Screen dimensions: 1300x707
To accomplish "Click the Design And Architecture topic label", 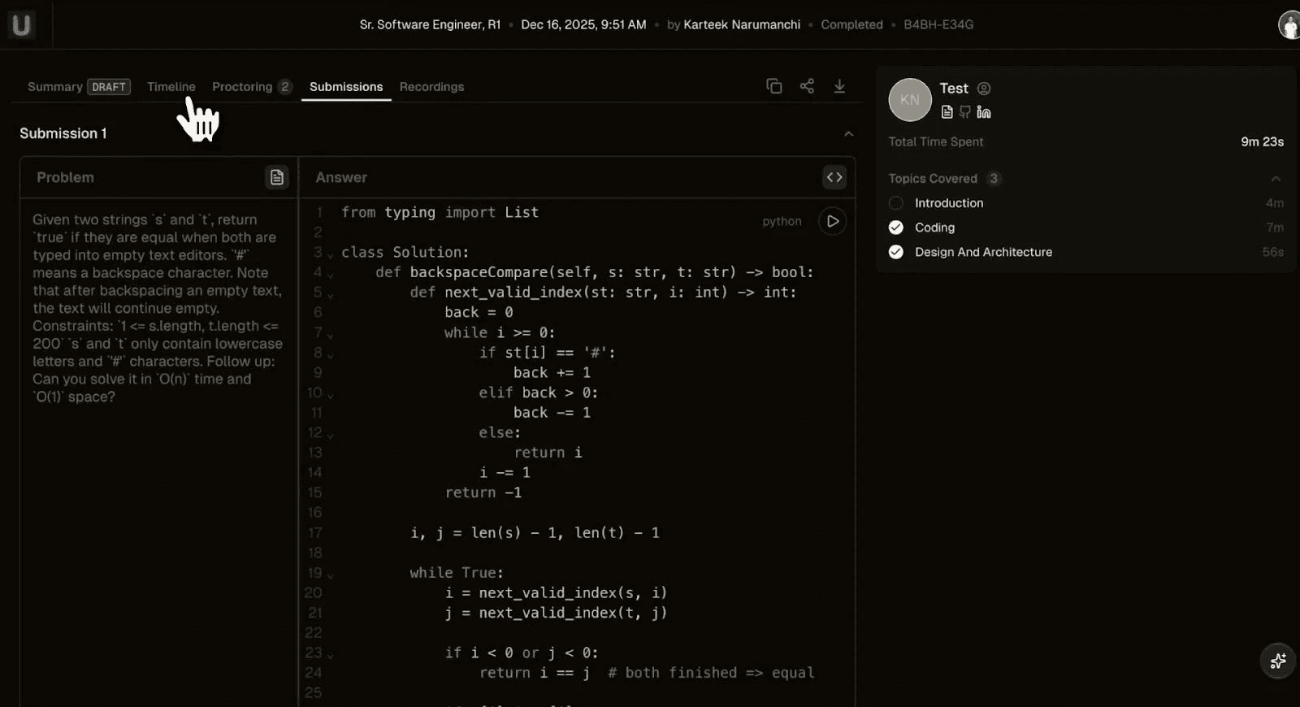I will (x=983, y=252).
